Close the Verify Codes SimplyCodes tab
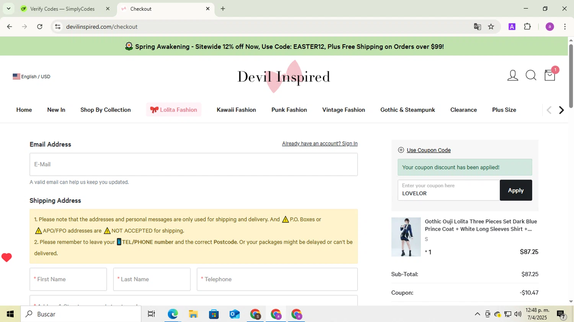The width and height of the screenshot is (574, 322). pyautogui.click(x=108, y=8)
